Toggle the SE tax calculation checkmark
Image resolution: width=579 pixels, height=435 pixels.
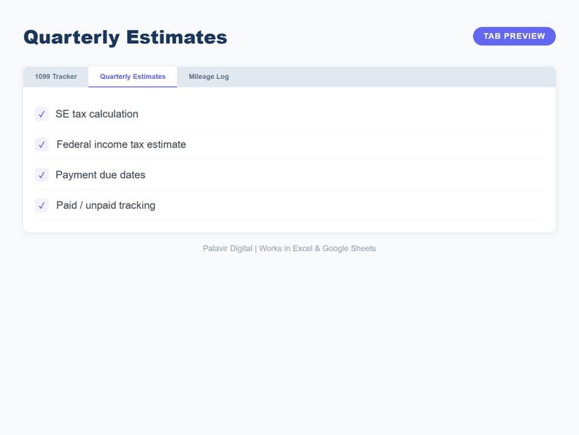click(42, 114)
